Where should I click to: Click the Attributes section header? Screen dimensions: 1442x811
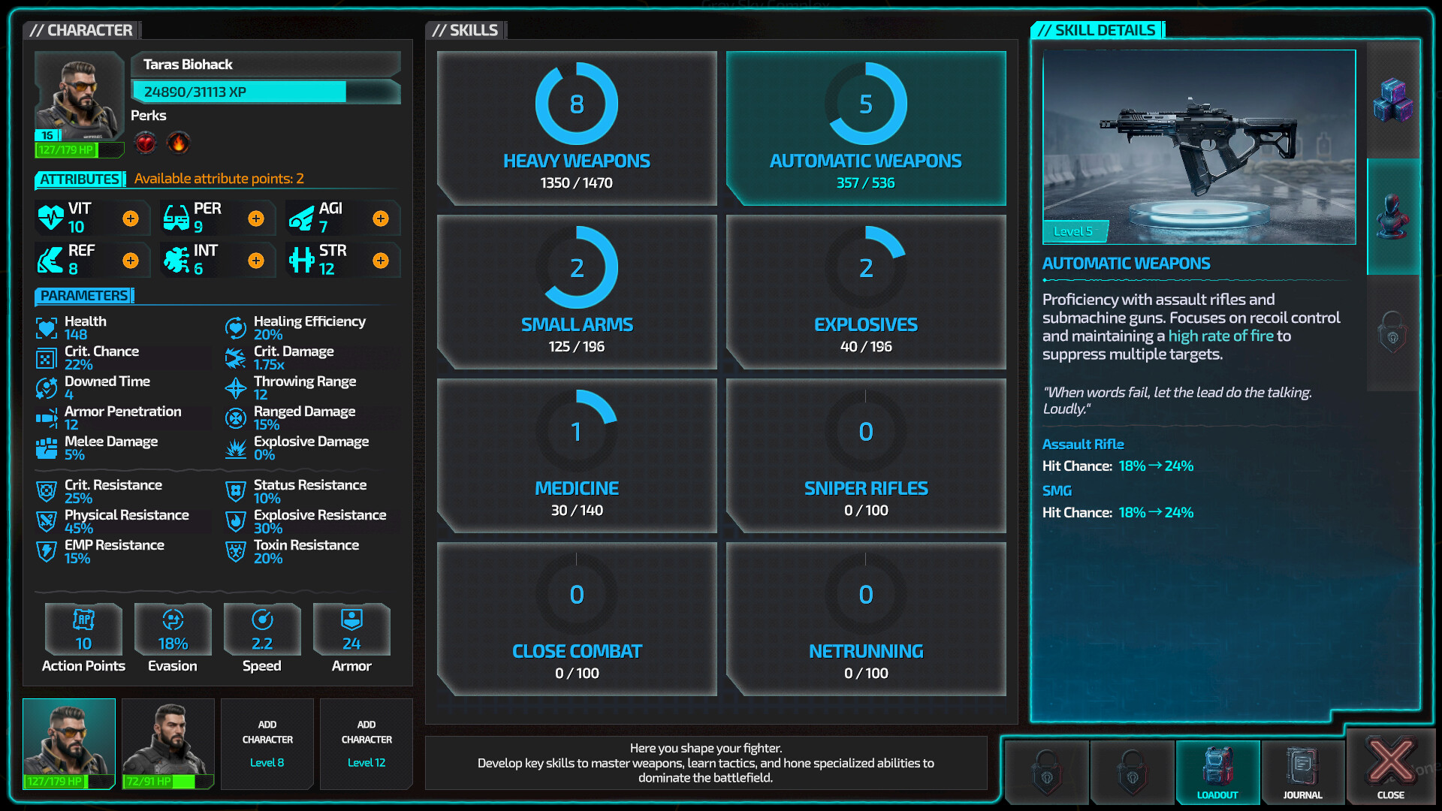tap(79, 179)
